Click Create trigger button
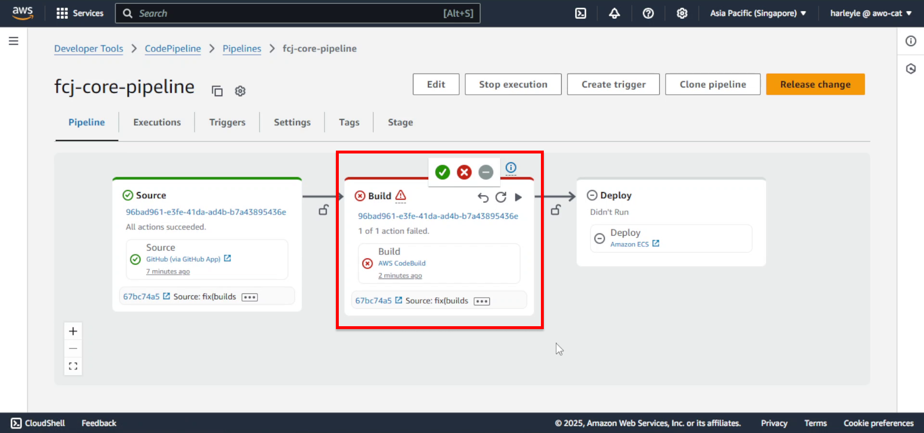 pos(614,84)
